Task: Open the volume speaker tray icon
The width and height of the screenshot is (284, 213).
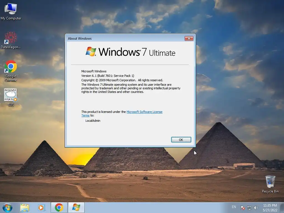Action: [256, 208]
